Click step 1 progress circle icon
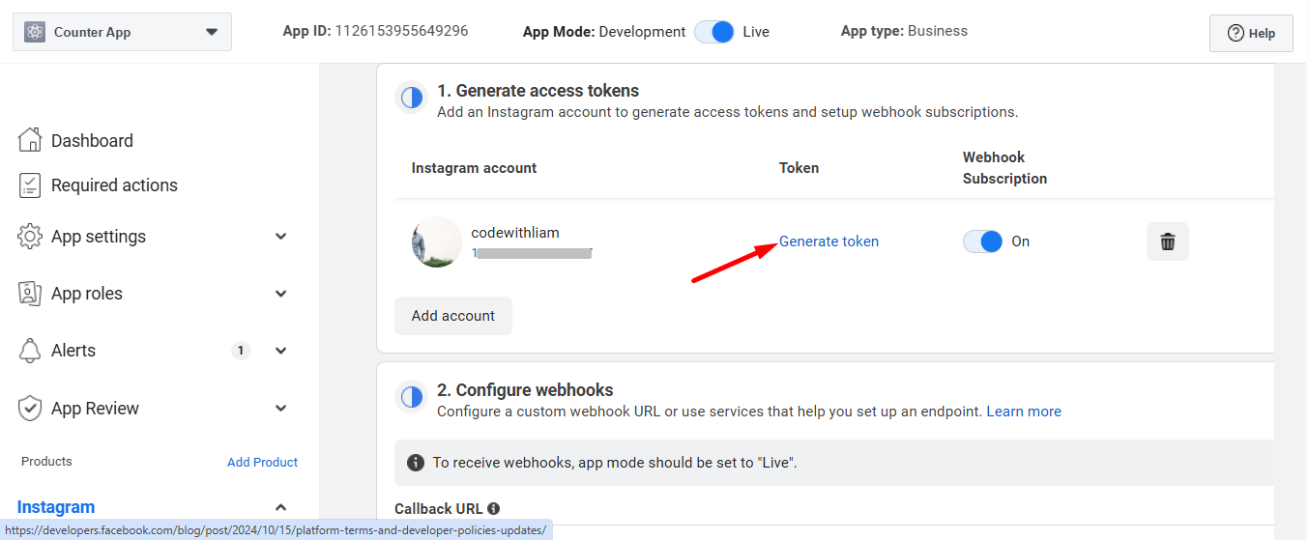 click(x=412, y=98)
